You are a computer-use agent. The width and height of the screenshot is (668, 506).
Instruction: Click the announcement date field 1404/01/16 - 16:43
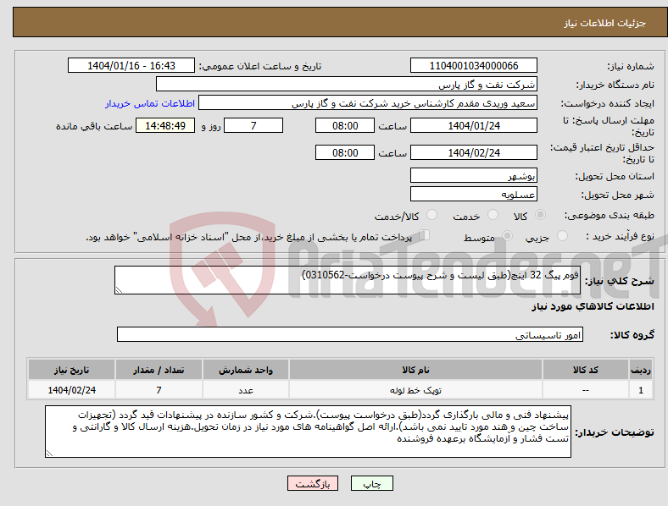click(x=131, y=65)
